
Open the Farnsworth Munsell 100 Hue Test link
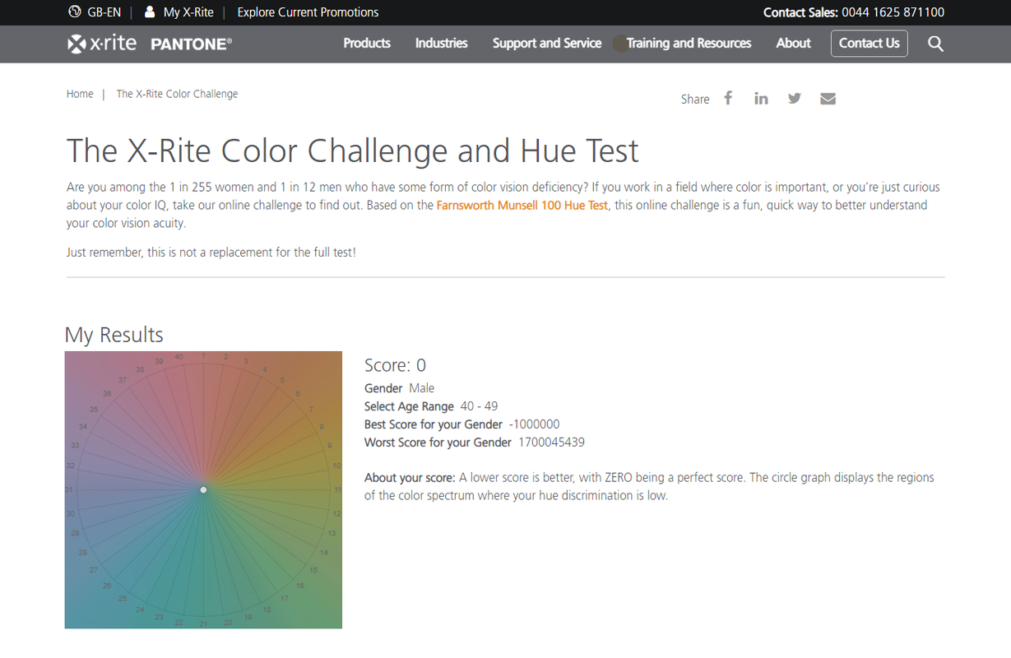(x=522, y=205)
